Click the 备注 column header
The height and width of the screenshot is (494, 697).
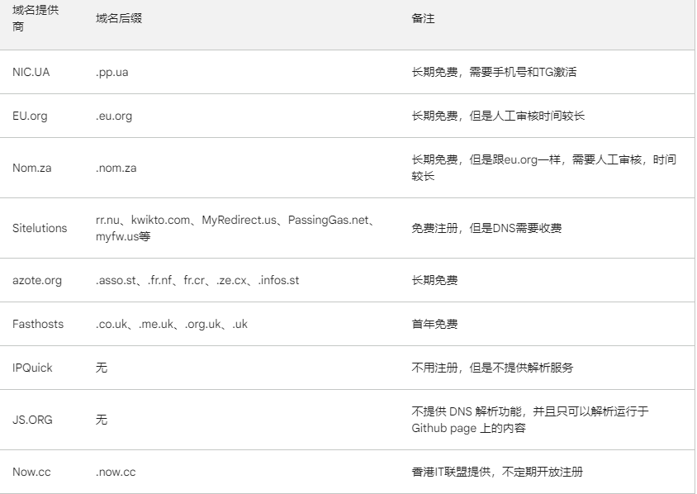[x=424, y=18]
